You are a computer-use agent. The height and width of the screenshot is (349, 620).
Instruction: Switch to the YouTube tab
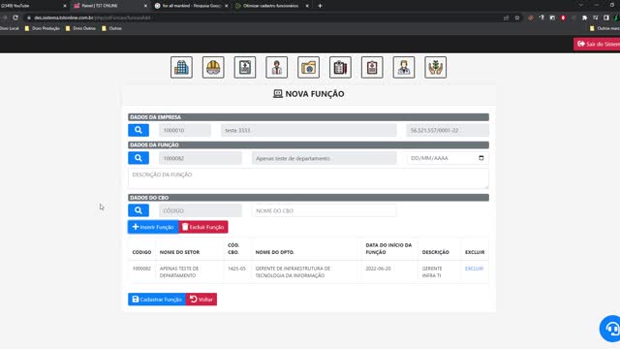(x=32, y=6)
